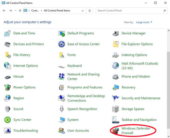Go back with the Back arrow
Screen dimensions: 170x138
[x=4, y=10]
